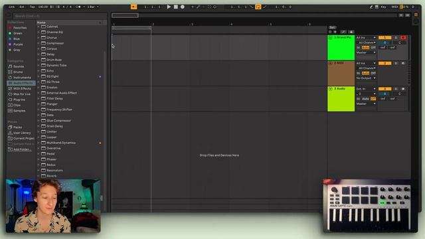Select the Overdrive device folder

pos(54,148)
